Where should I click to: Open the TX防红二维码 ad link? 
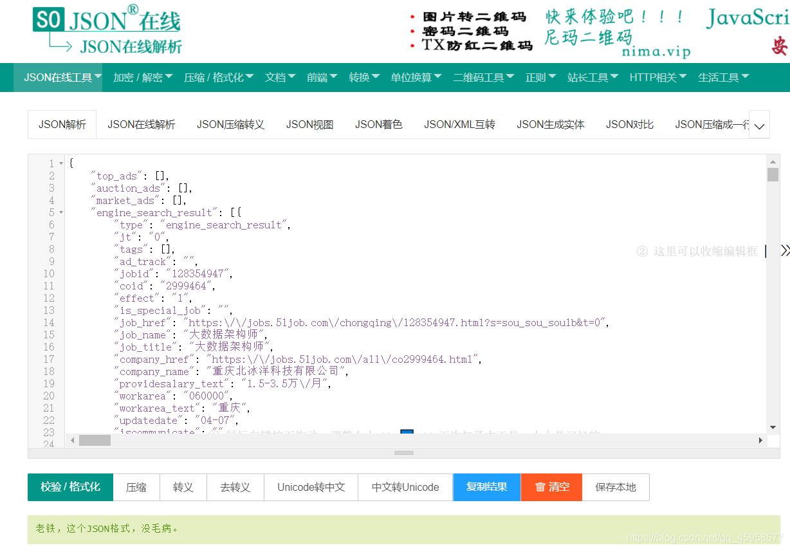(x=477, y=45)
